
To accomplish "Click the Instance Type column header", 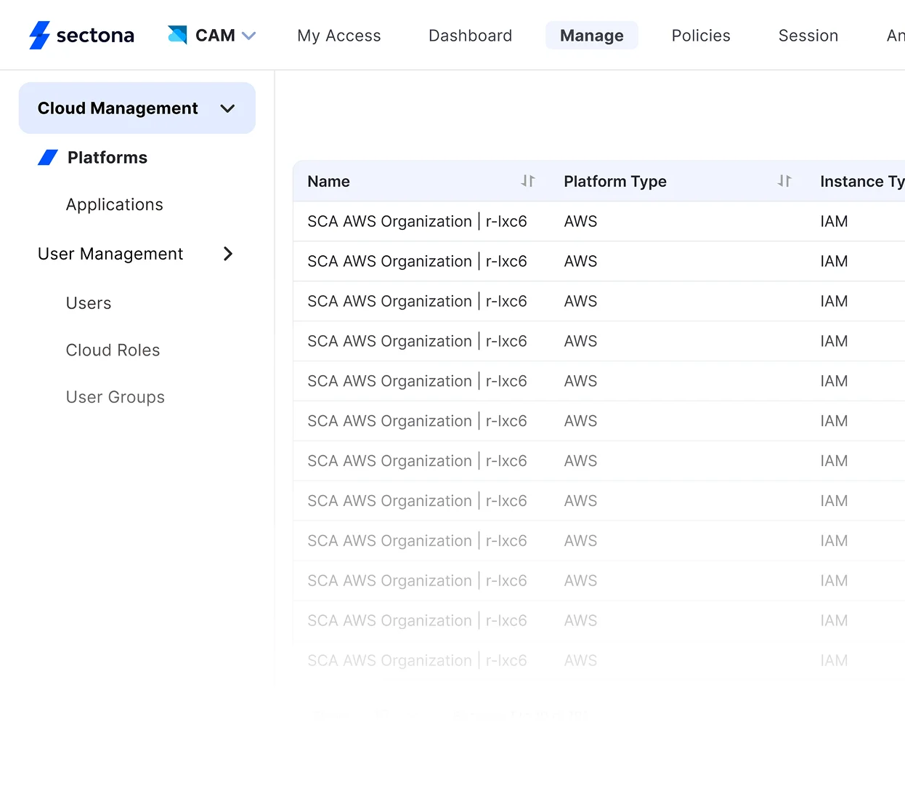I will click(x=861, y=181).
